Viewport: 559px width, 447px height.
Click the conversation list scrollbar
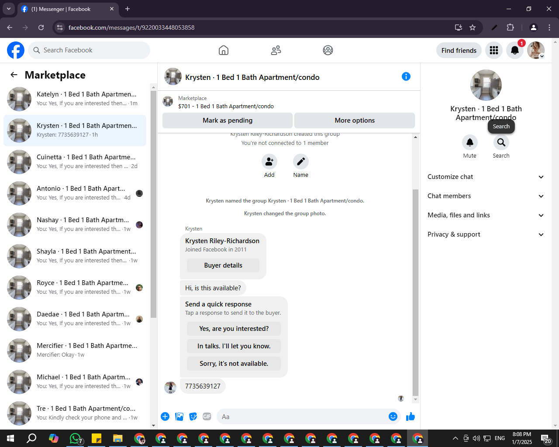[x=153, y=204]
